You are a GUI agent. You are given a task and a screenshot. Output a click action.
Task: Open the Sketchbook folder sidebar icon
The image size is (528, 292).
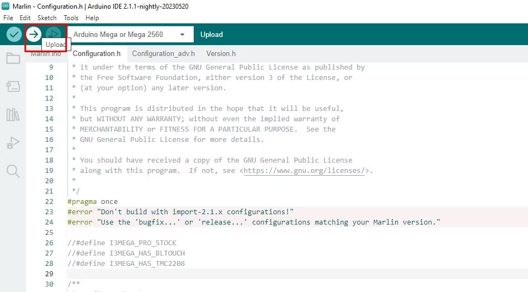13,59
